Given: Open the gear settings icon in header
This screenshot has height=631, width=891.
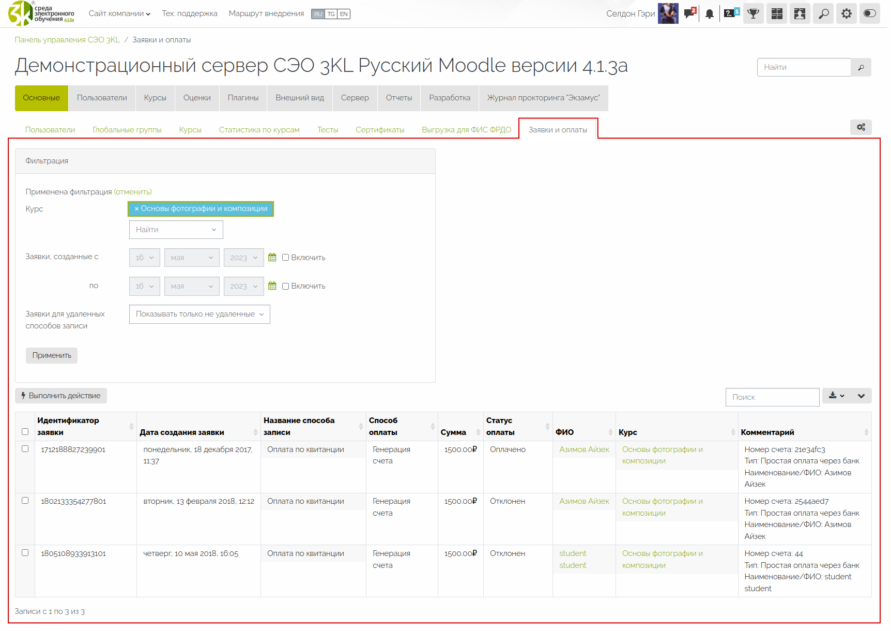Looking at the screenshot, I should (x=846, y=14).
